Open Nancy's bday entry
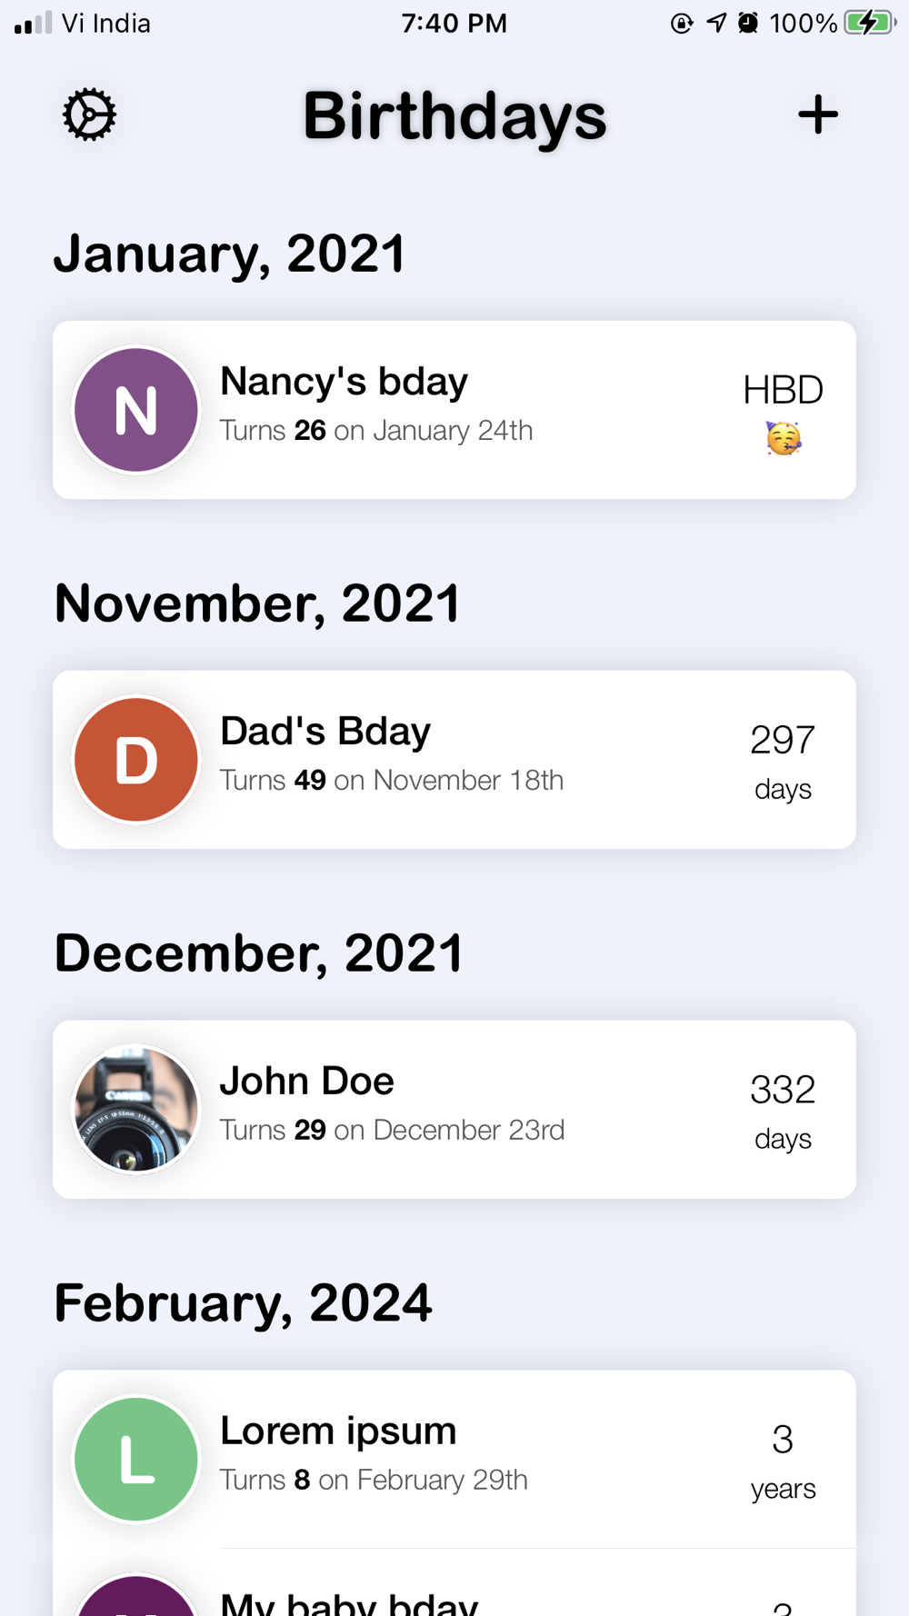This screenshot has width=909, height=1616. [x=454, y=409]
